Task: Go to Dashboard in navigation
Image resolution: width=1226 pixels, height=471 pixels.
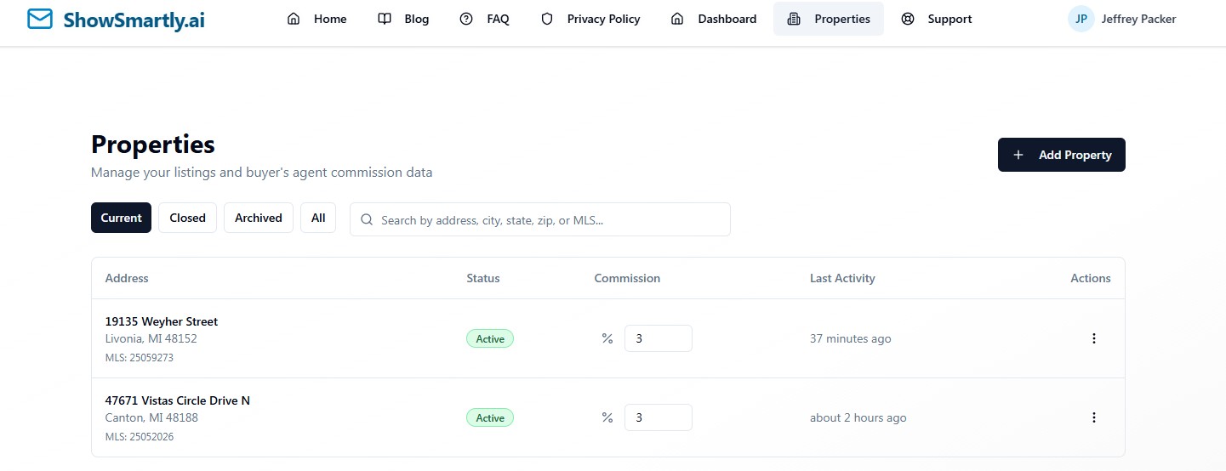Action: click(x=714, y=19)
